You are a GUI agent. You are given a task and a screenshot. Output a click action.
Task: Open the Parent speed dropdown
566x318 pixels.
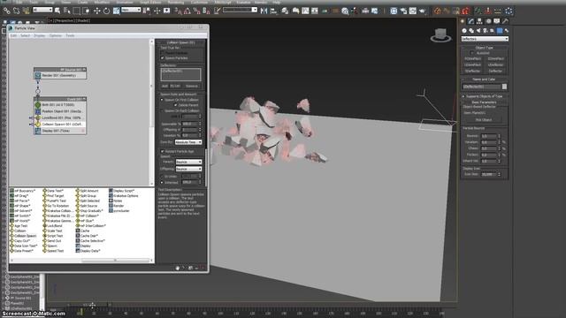pos(188,162)
